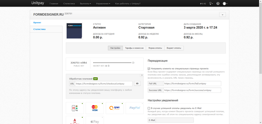
Task: Click the lightbulb ideas icon in the header
Action: coord(211,4)
